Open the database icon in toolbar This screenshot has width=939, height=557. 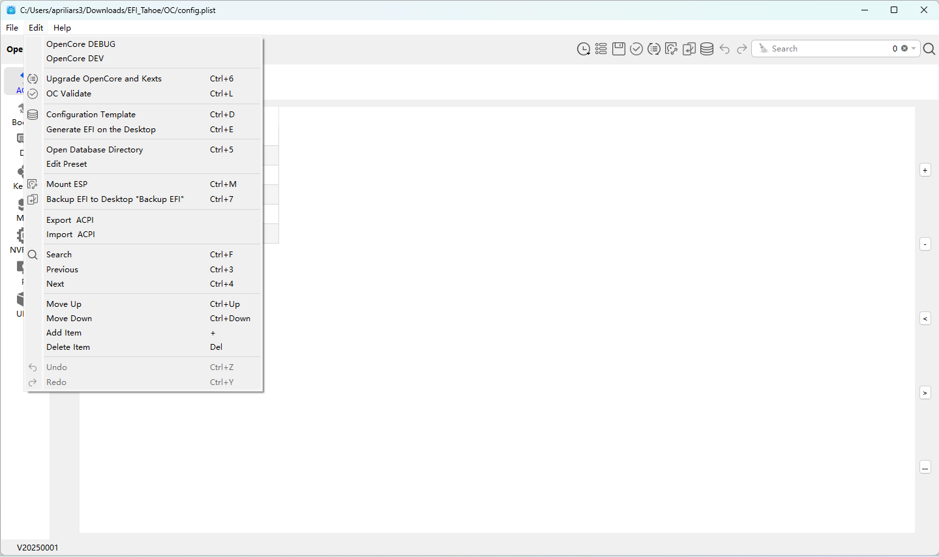pos(706,49)
